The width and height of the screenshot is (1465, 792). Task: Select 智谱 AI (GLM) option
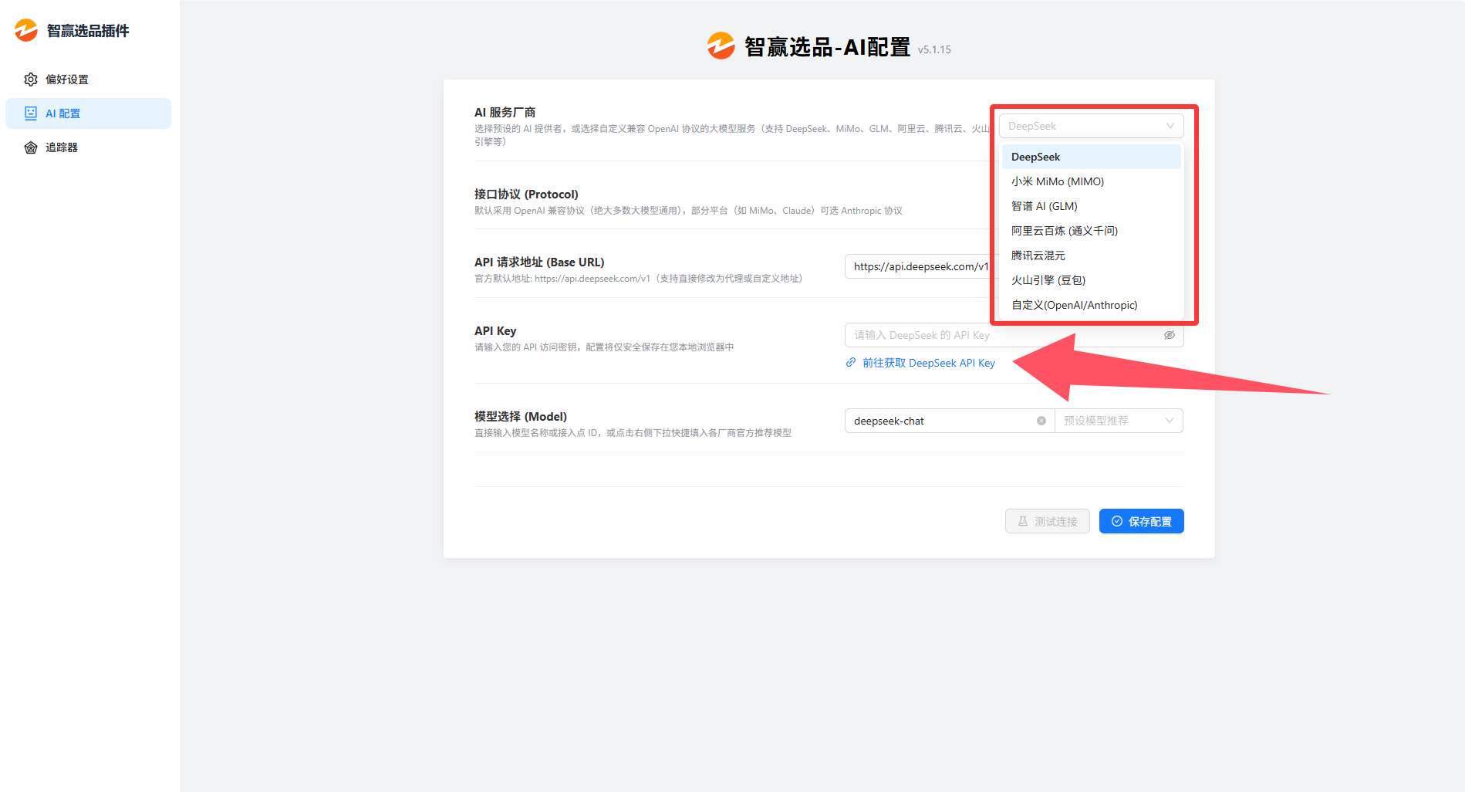click(x=1091, y=206)
